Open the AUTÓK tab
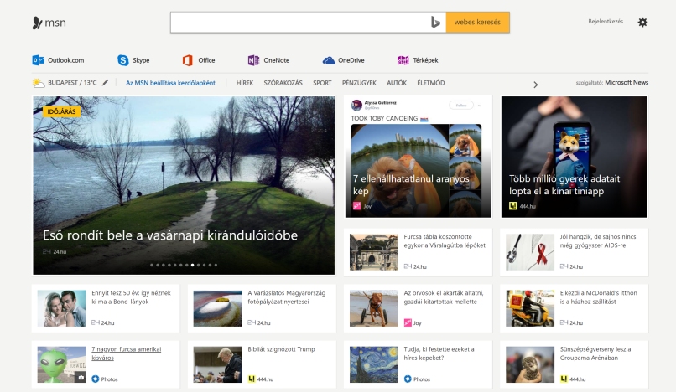The height and width of the screenshot is (392, 676). tap(397, 83)
